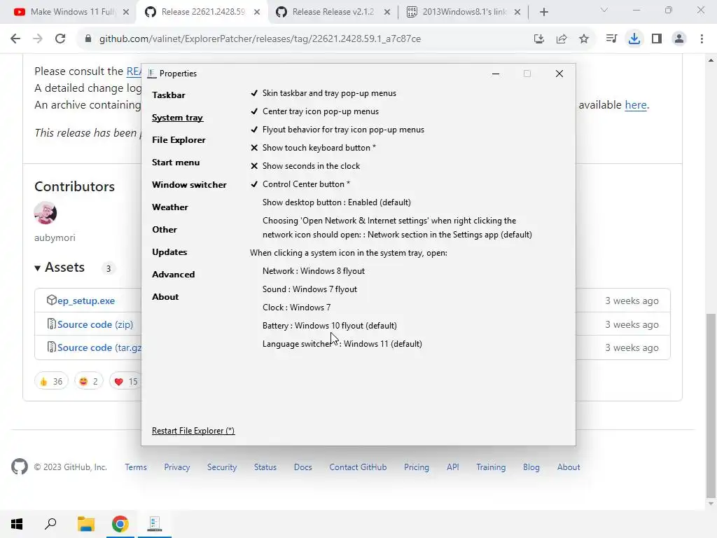Open Chrome downloads icon
Image resolution: width=717 pixels, height=538 pixels.
point(634,39)
